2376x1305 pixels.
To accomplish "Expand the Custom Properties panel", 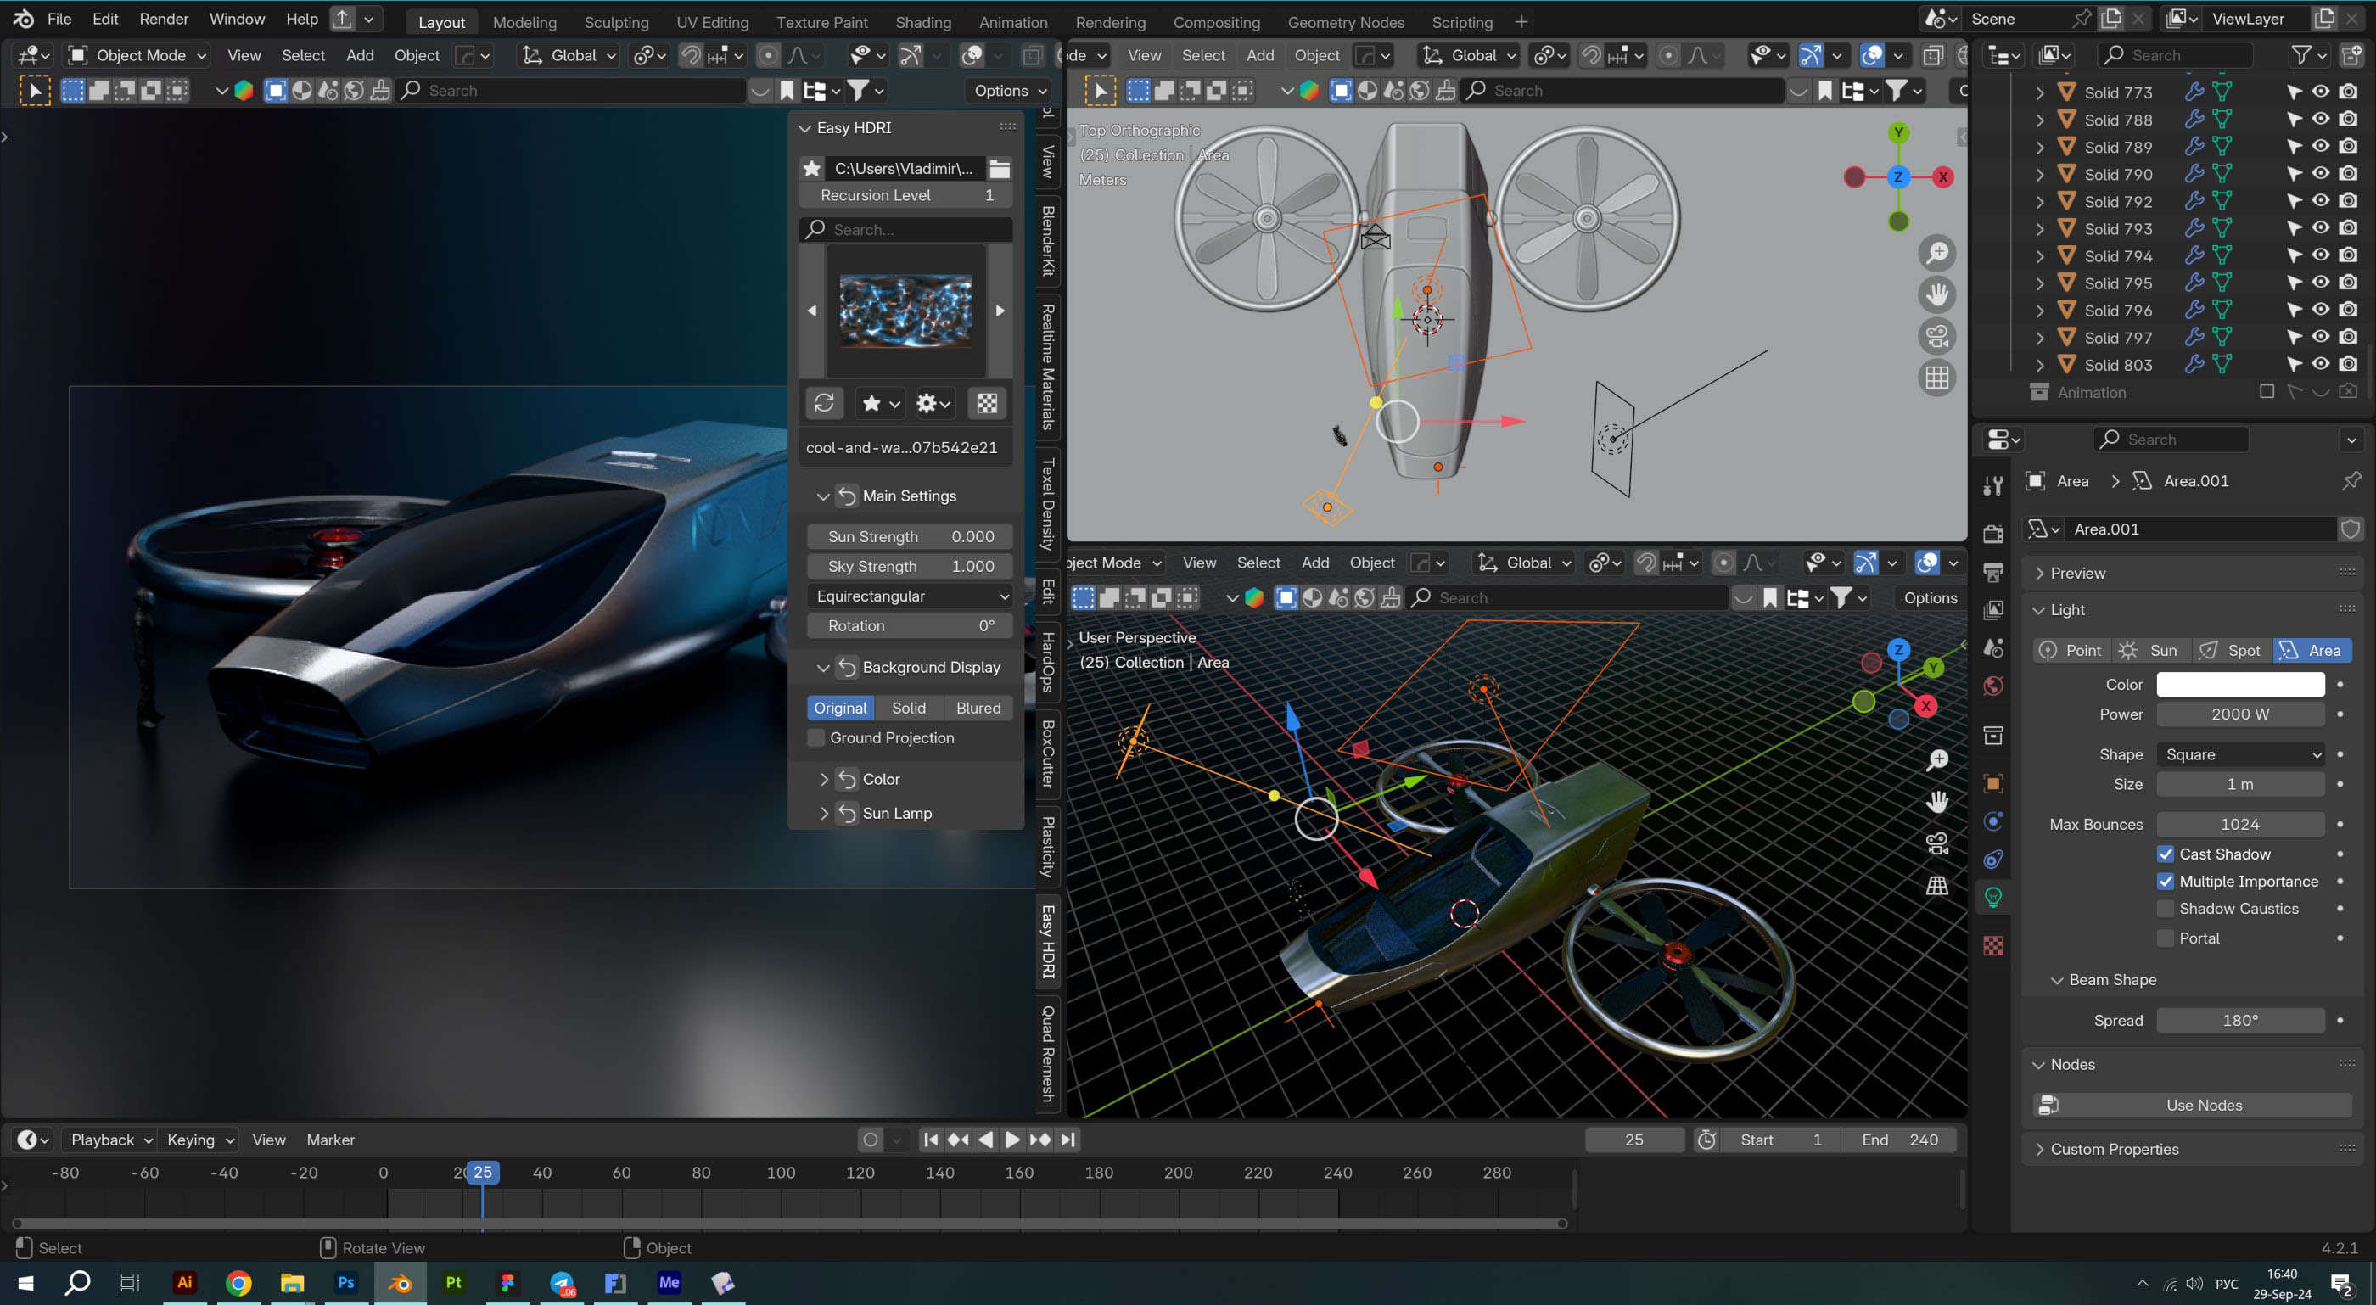I will click(x=2114, y=1149).
